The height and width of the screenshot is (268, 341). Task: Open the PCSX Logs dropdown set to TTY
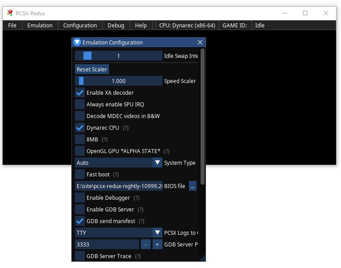(118, 233)
